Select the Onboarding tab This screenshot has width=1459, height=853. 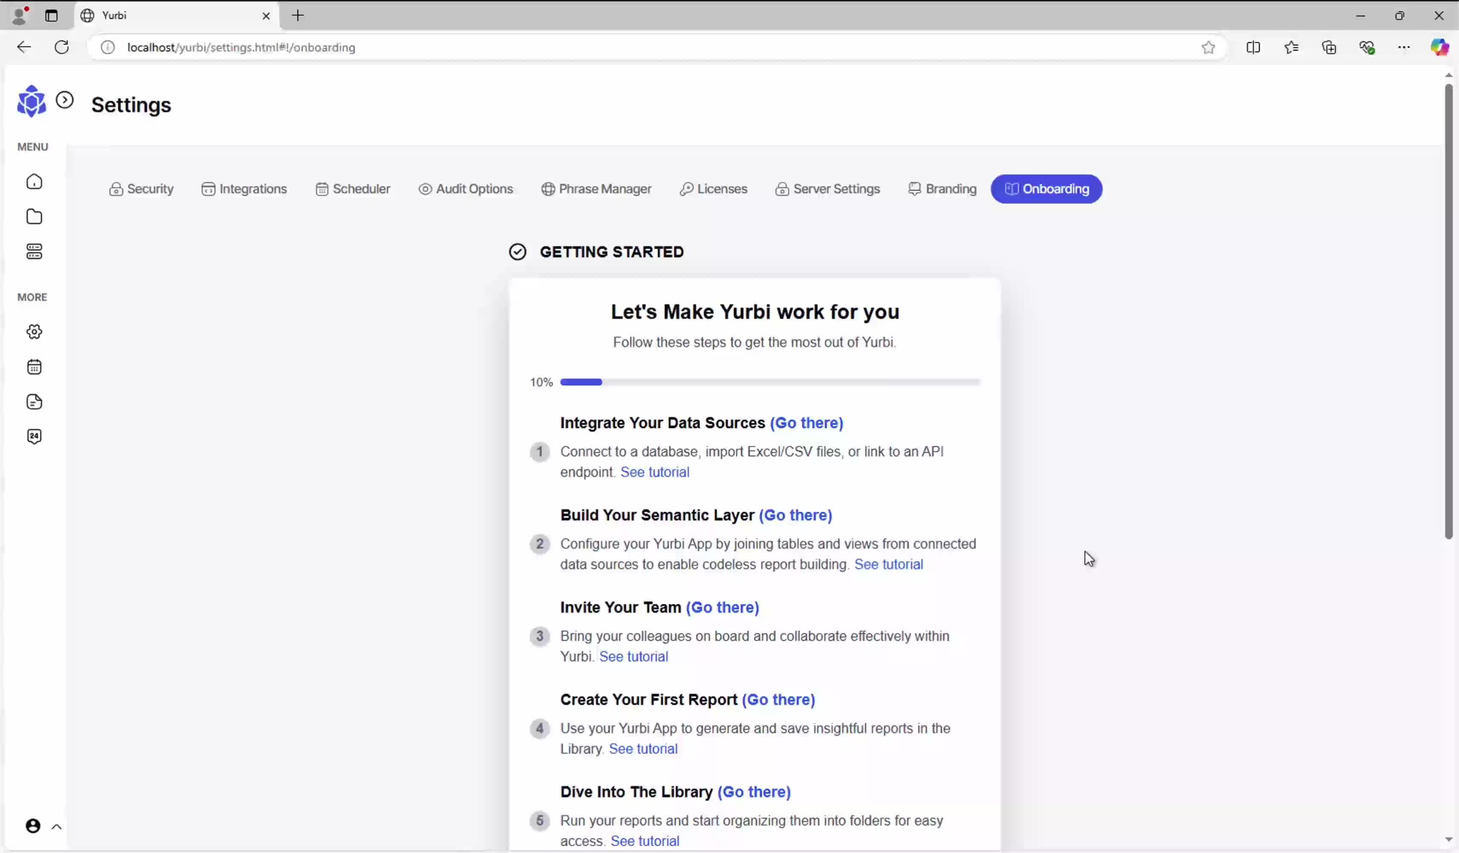[x=1046, y=189]
